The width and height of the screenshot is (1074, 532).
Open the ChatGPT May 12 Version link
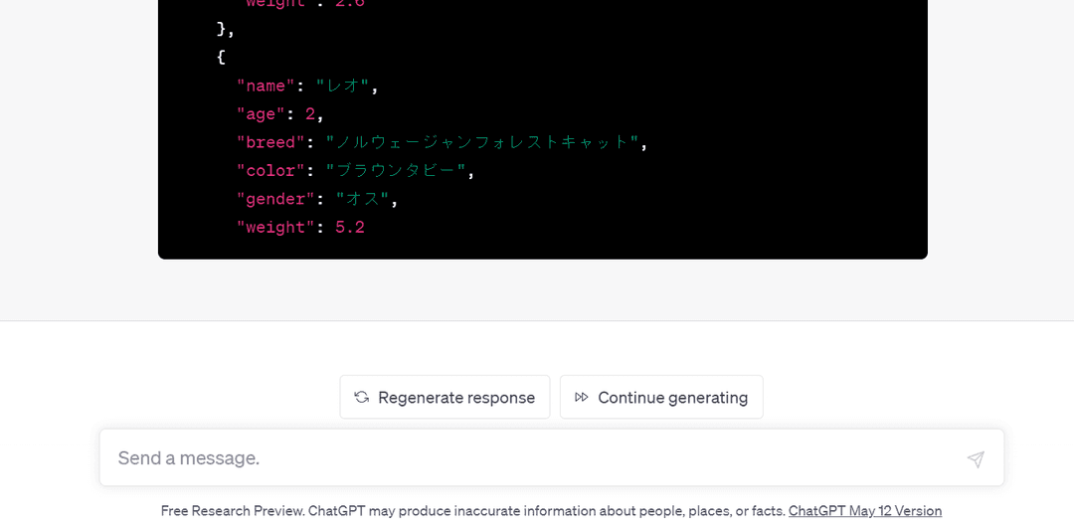[864, 511]
